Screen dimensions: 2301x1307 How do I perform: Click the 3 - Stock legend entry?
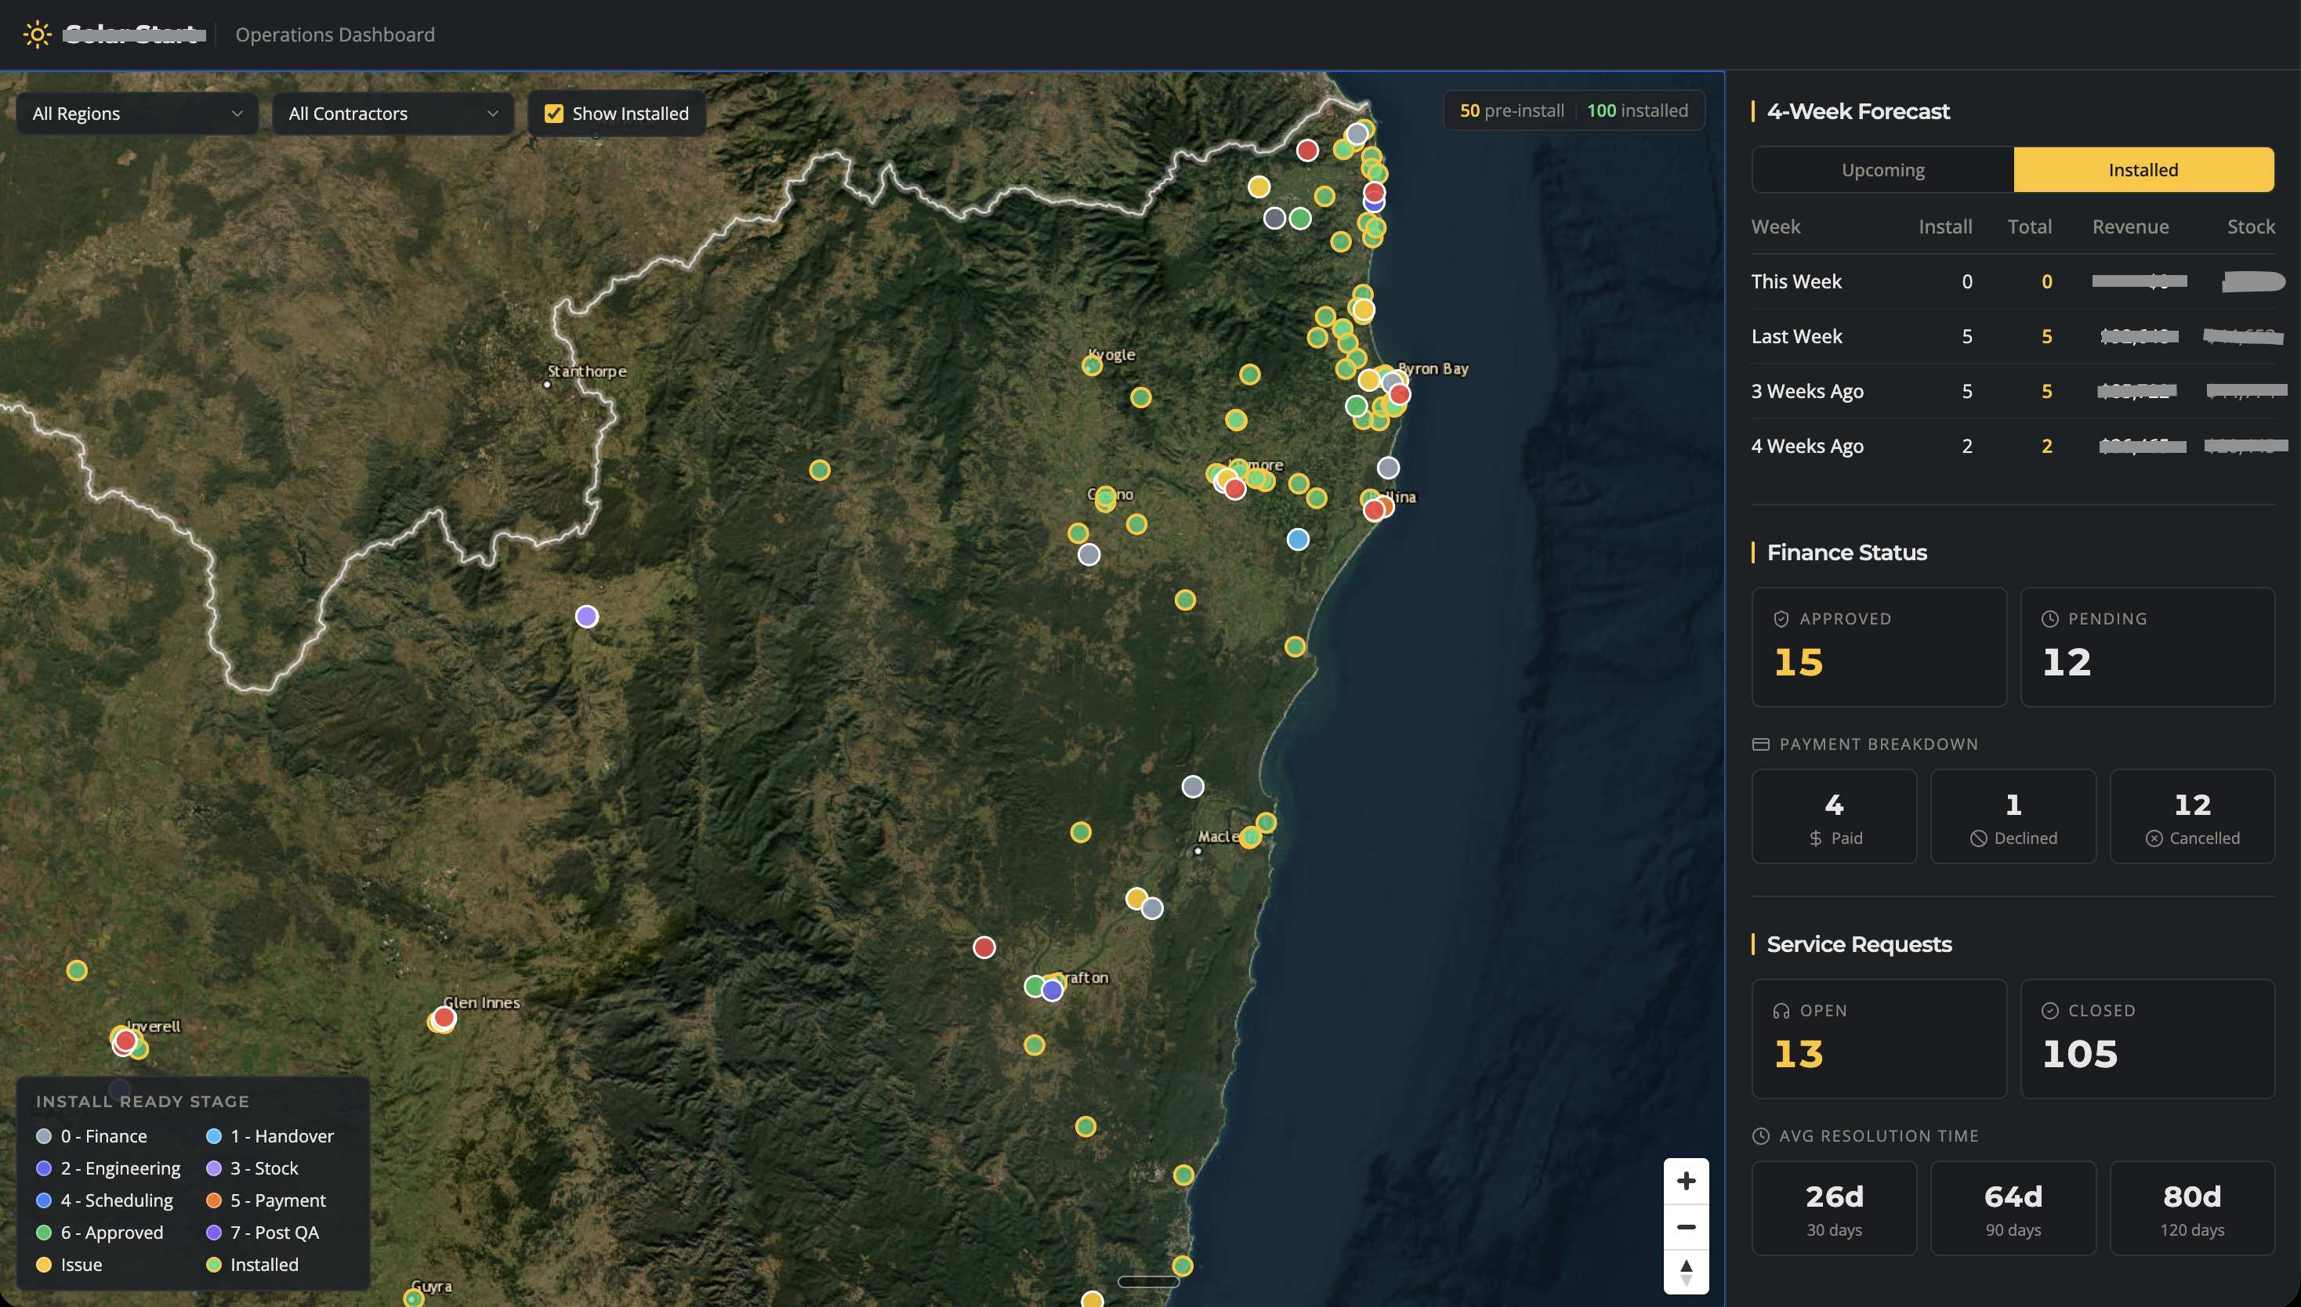[252, 1168]
